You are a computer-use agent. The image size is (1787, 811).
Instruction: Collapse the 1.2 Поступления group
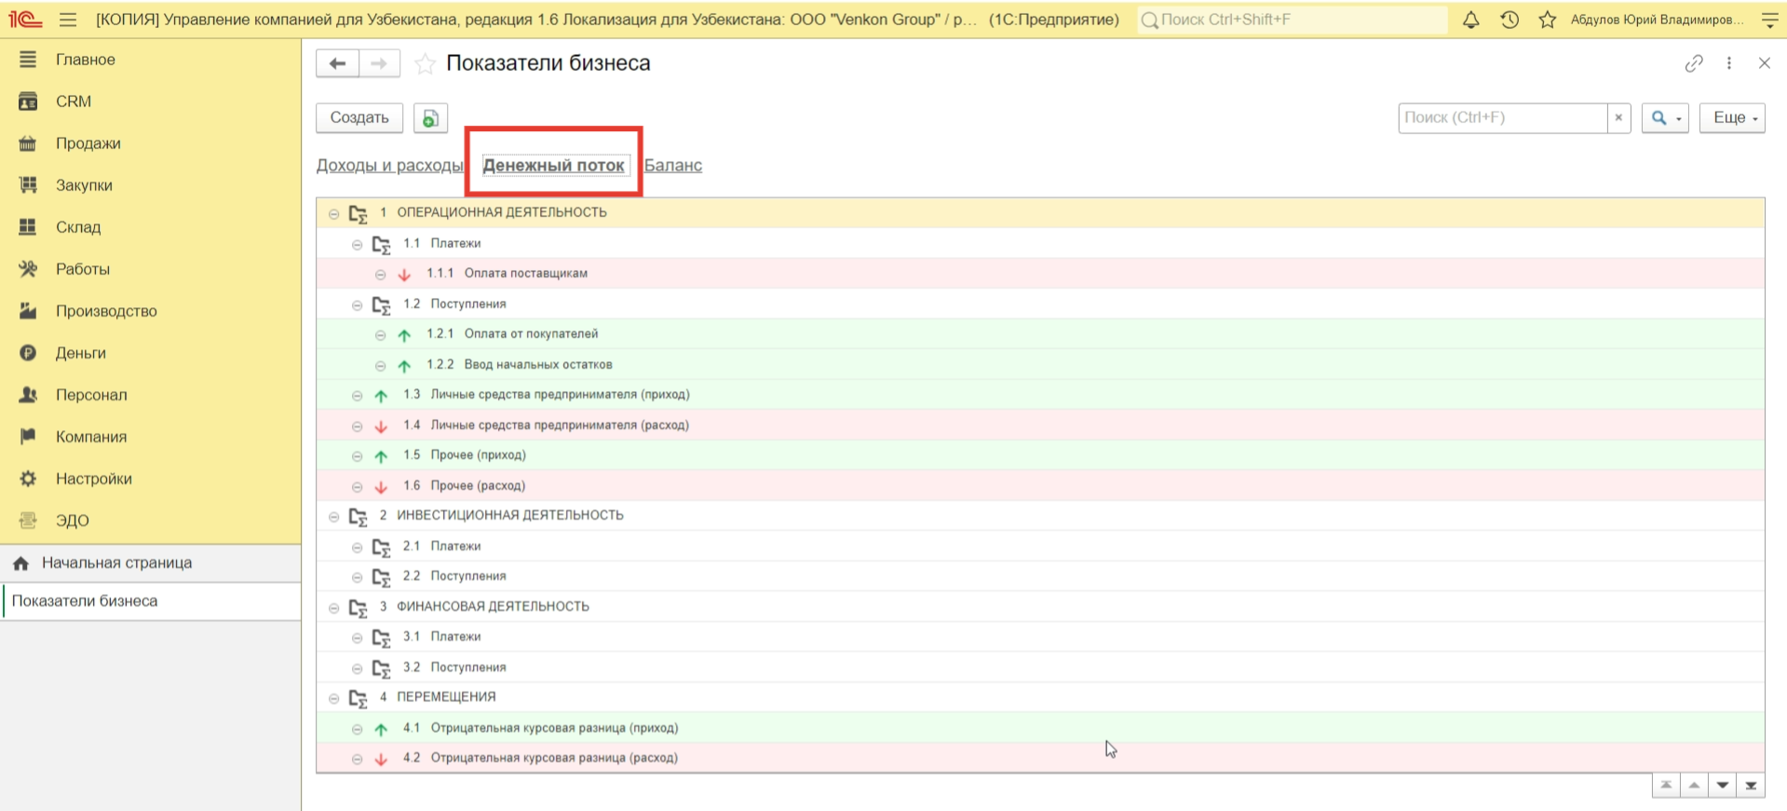(x=357, y=304)
